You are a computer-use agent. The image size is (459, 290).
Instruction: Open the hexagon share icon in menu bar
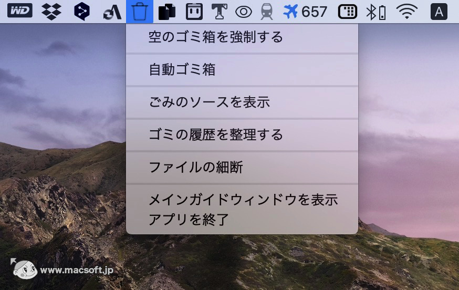coord(82,12)
